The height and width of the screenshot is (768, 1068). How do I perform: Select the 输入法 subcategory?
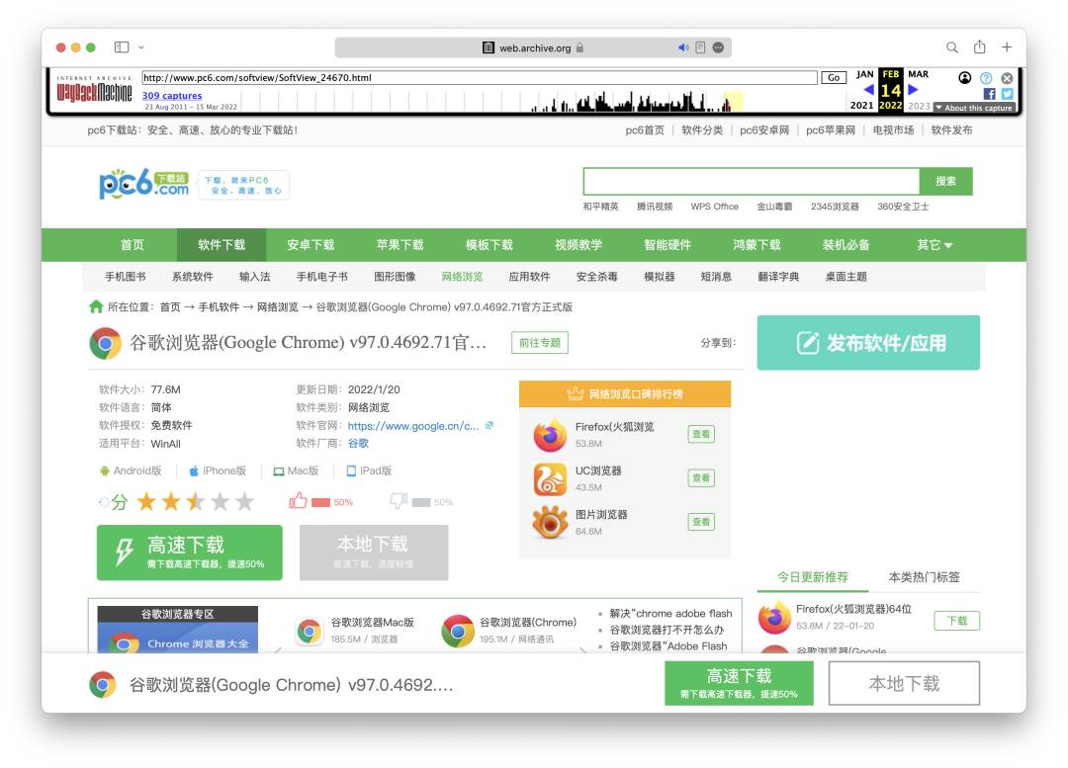pos(255,277)
